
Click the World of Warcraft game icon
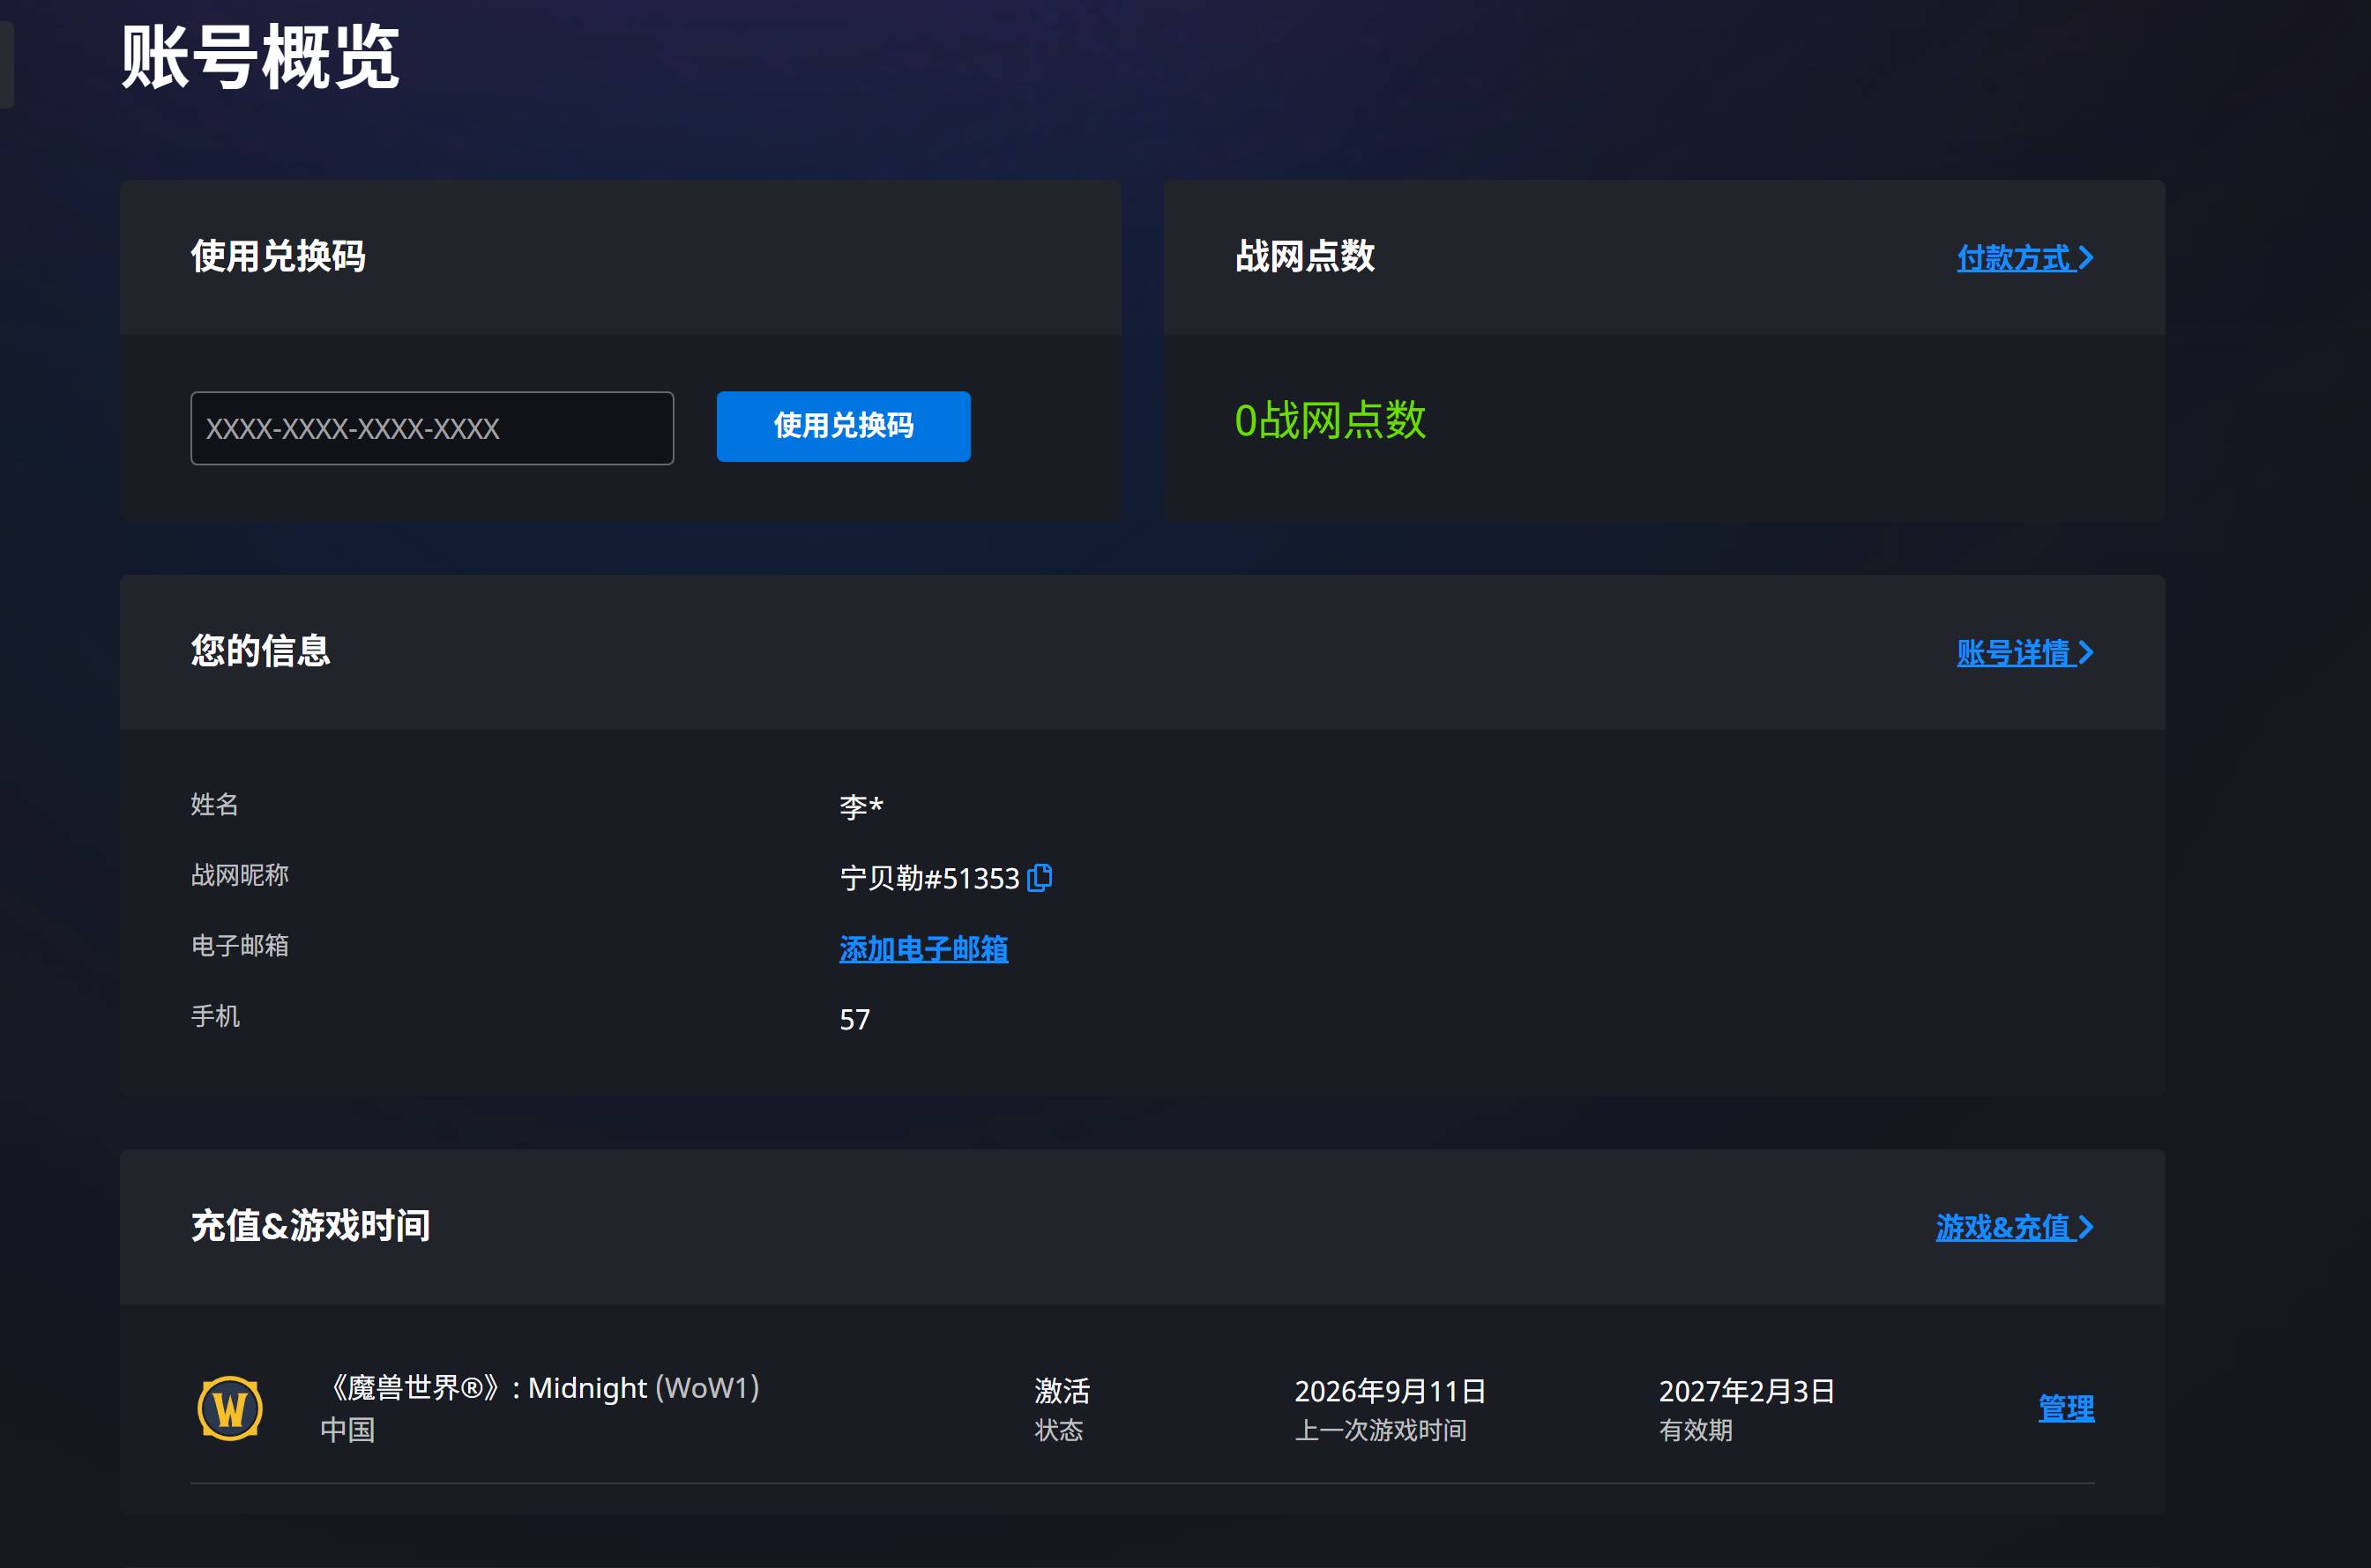230,1408
